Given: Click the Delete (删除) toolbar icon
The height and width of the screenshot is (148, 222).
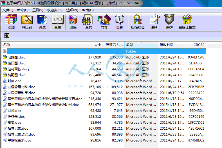Looking at the screenshot, I should pos(73,22).
